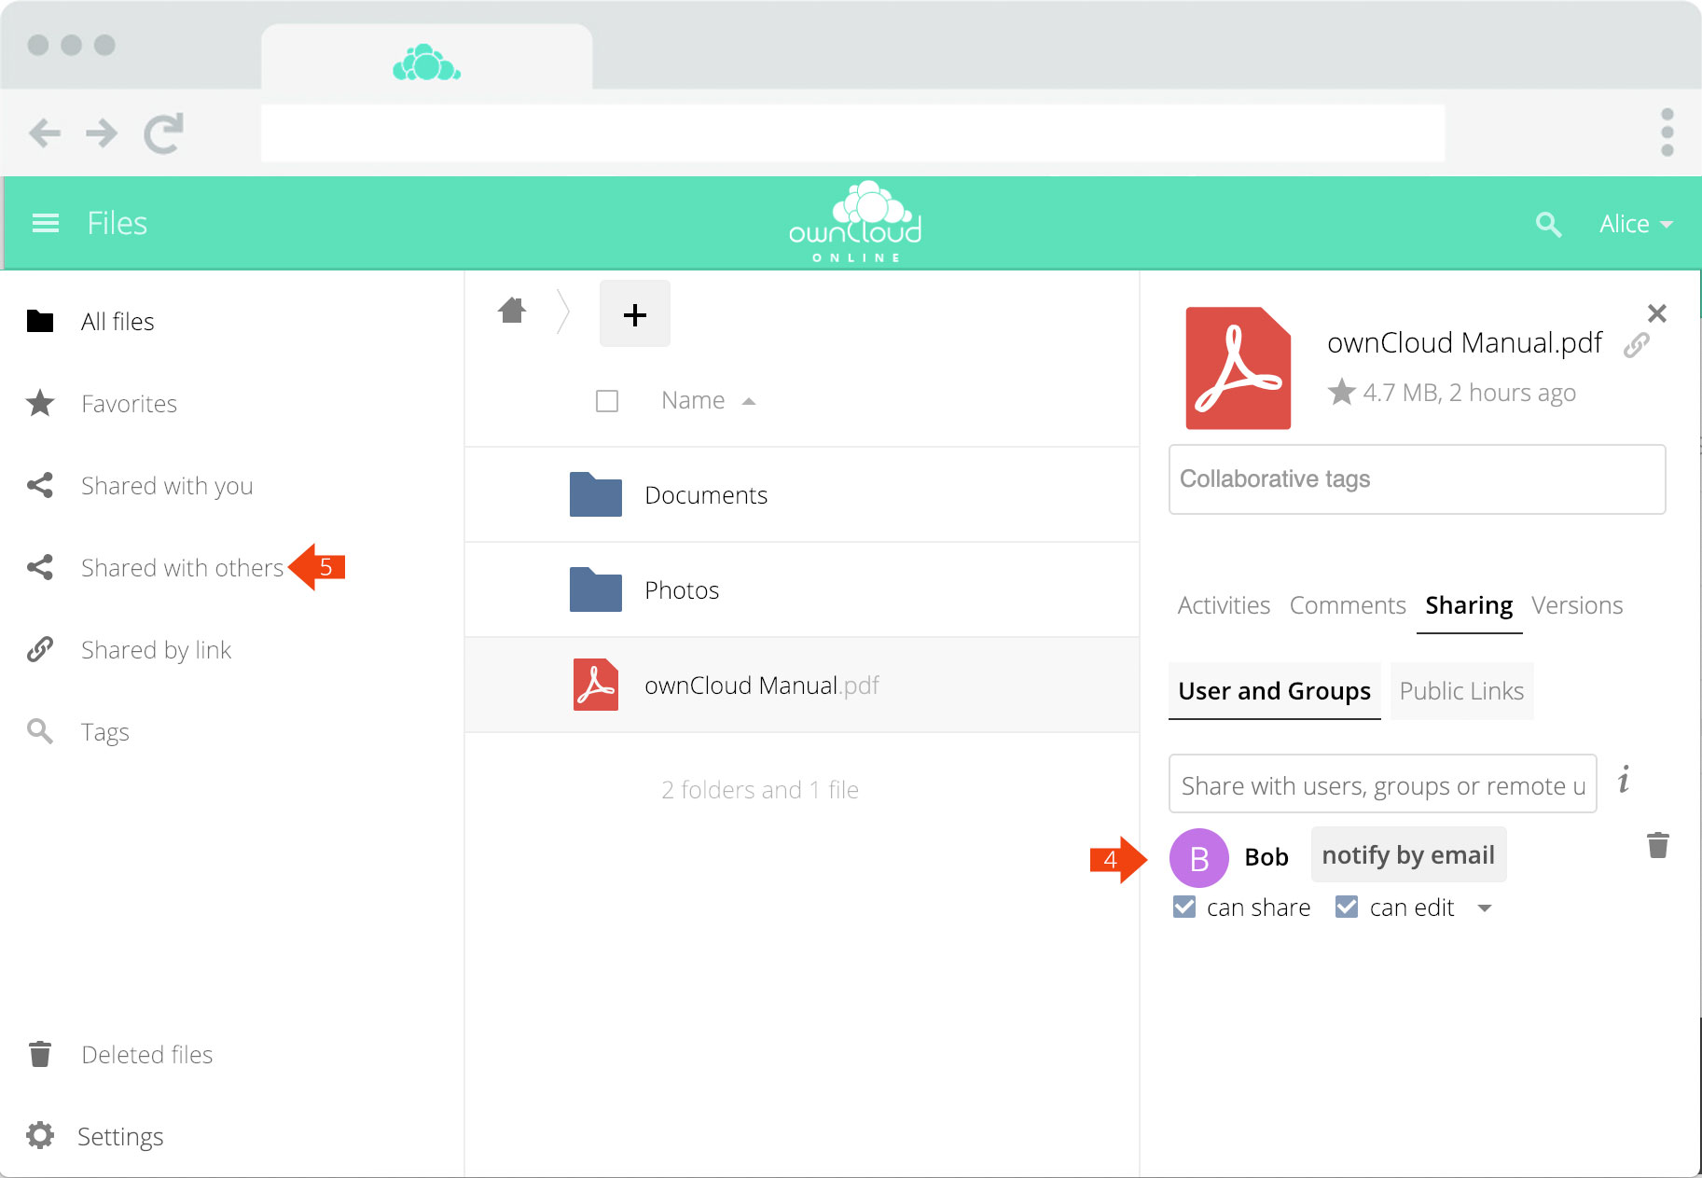1702x1178 pixels.
Task: Tick the select-all files checkbox
Action: tap(607, 401)
